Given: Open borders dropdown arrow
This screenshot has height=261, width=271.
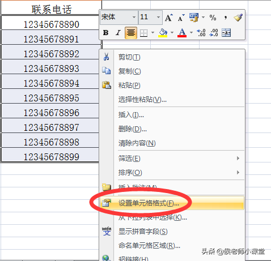Looking at the screenshot, I should [x=153, y=33].
